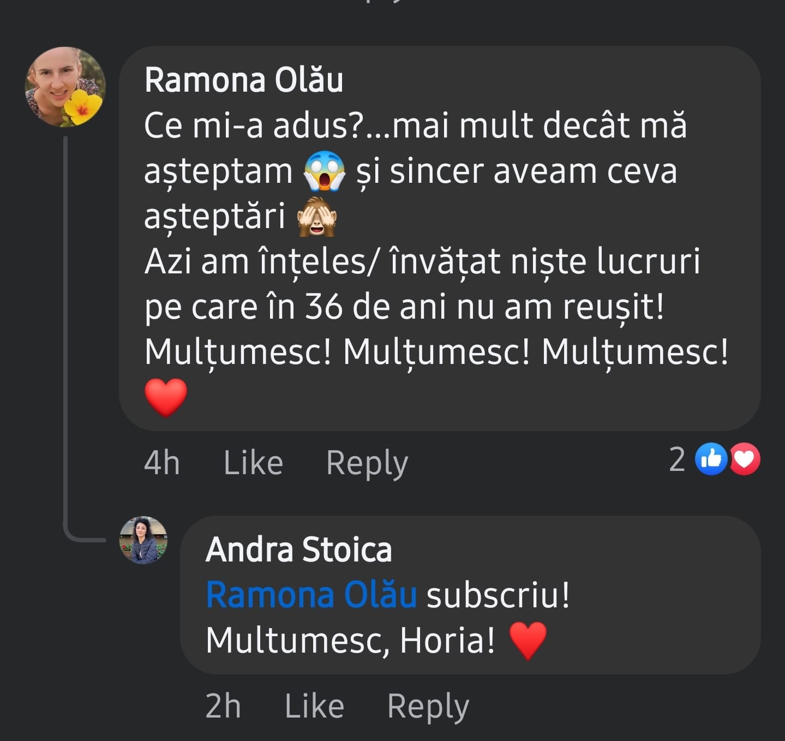Open Ramona Olău's profile picture
The height and width of the screenshot is (741, 785).
[x=64, y=87]
